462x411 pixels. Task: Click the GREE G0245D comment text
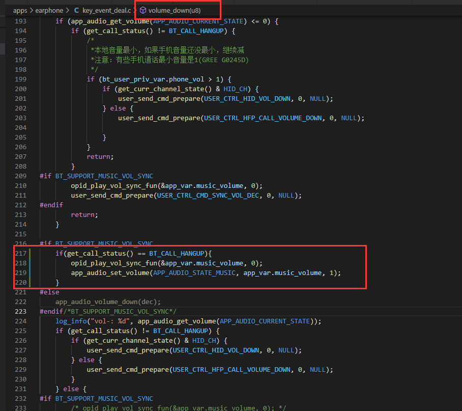pos(224,60)
